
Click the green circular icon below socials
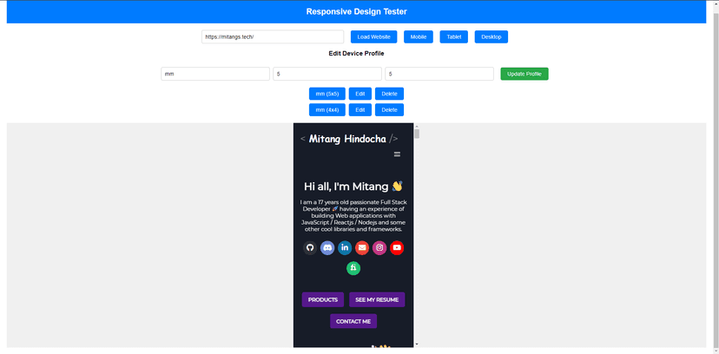coord(353,268)
